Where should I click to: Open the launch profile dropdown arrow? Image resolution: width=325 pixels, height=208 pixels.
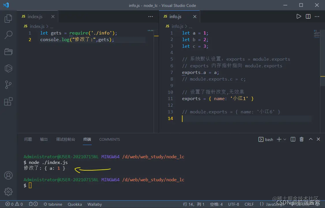pyautogui.click(x=285, y=139)
